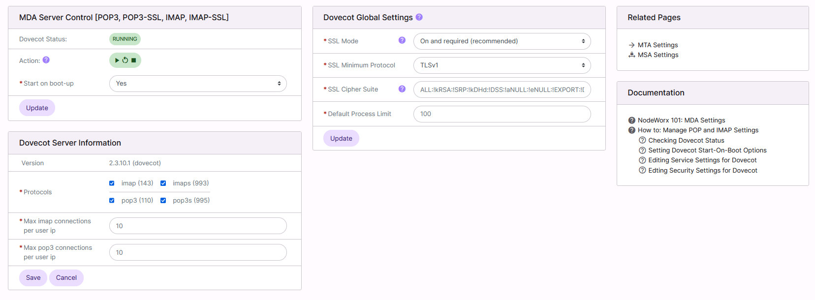
Task: Open help icon beside Dovecot Global Settings title
Action: click(419, 17)
